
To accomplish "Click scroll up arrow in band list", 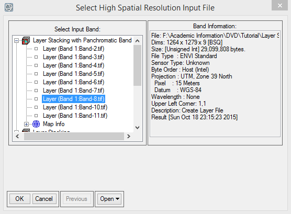I will [x=137, y=41].
